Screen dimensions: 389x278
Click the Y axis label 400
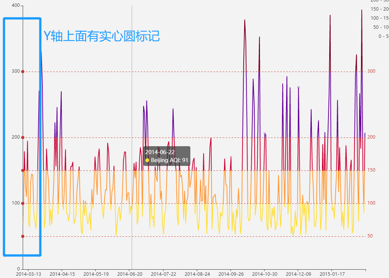pyautogui.click(x=16, y=5)
